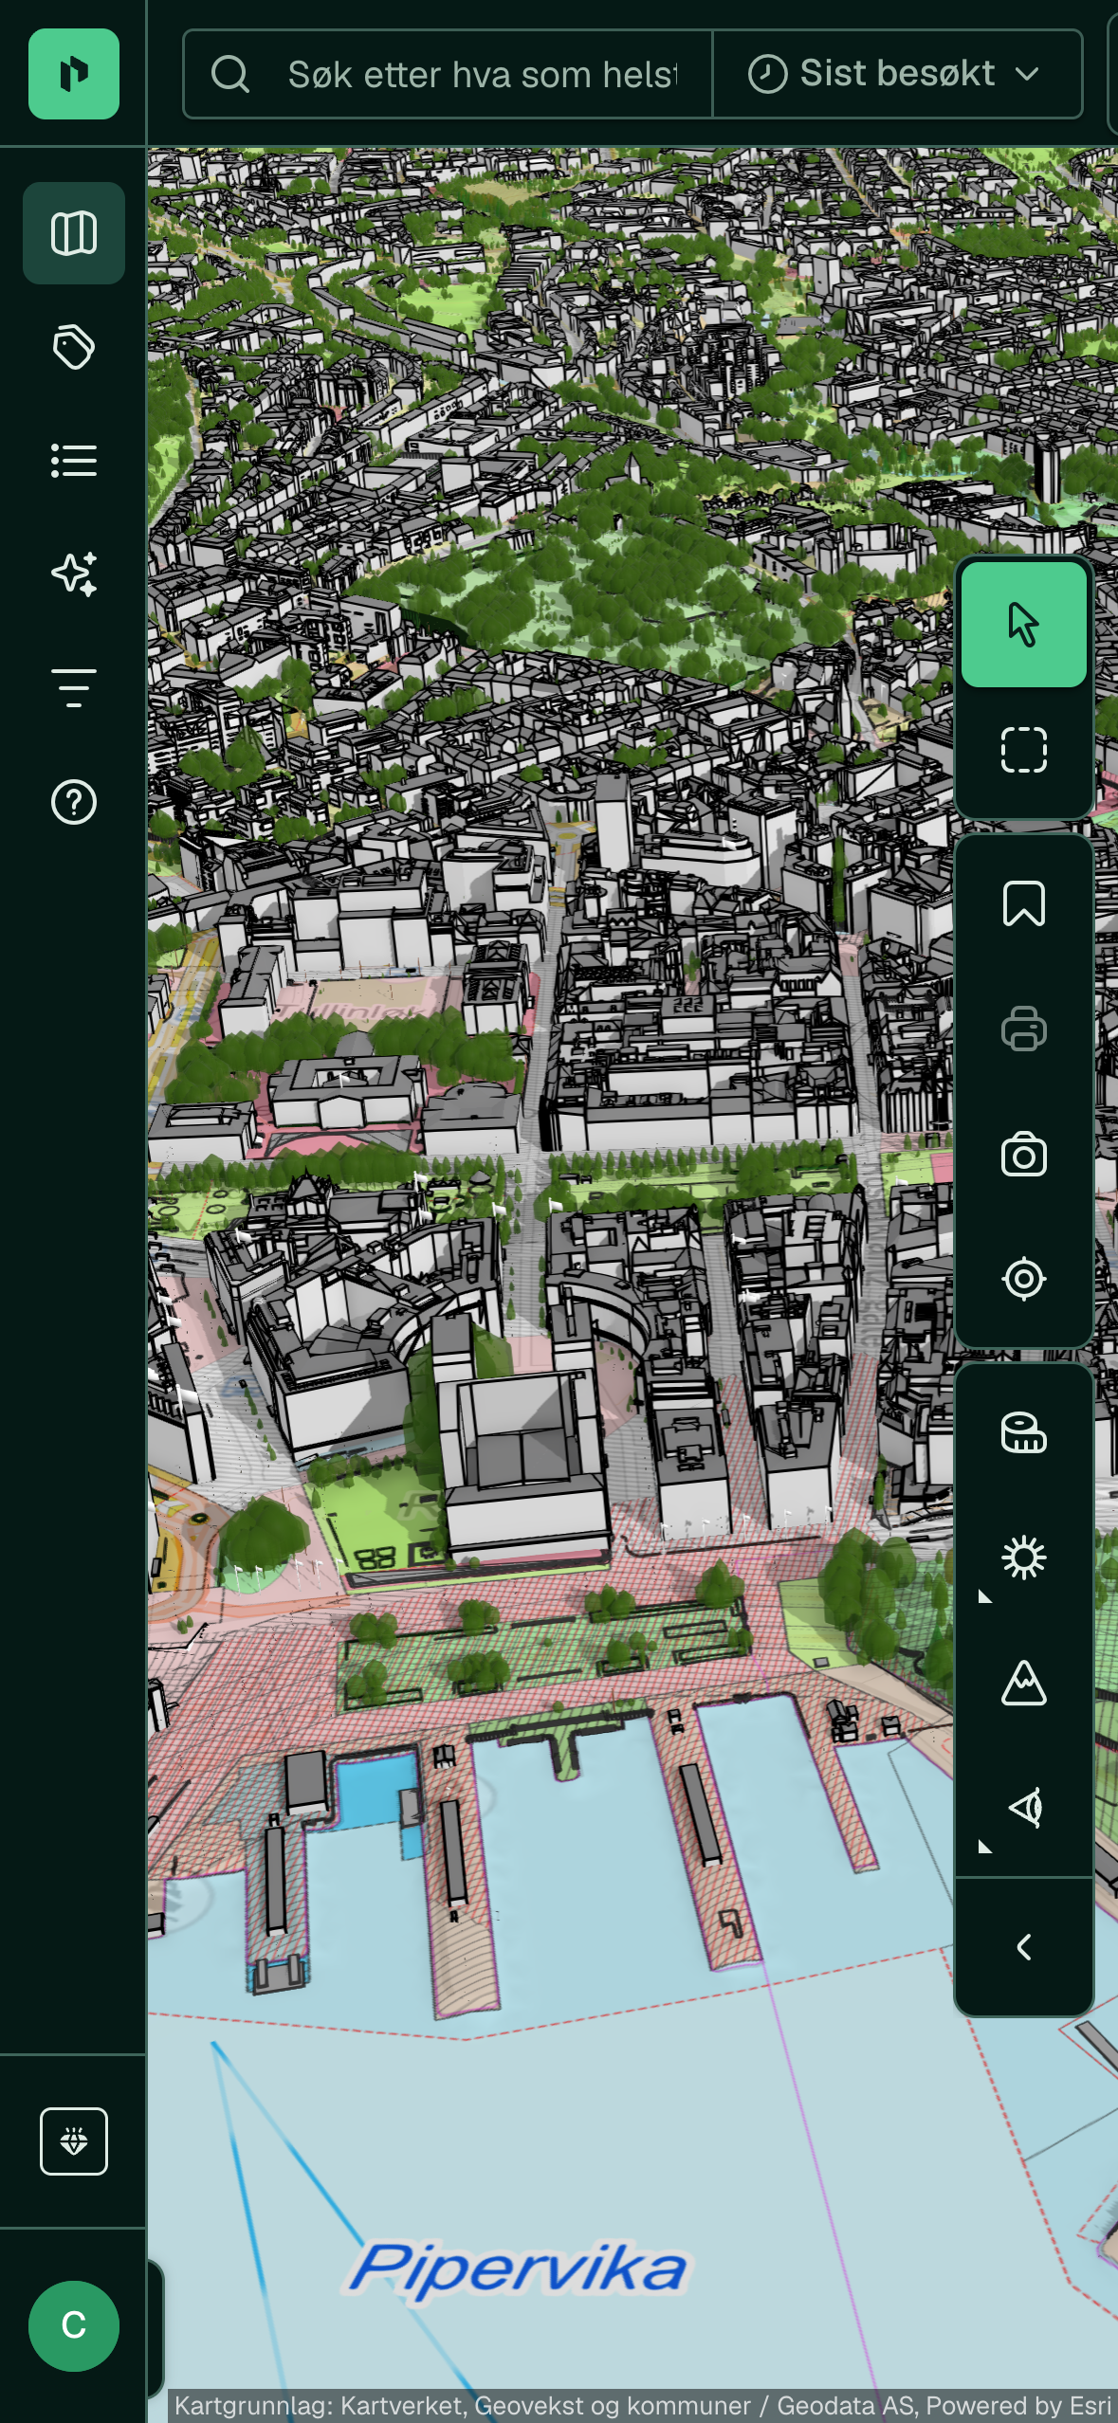Click the print icon on map toolbar
This screenshot has width=1118, height=2423.
[1024, 1029]
